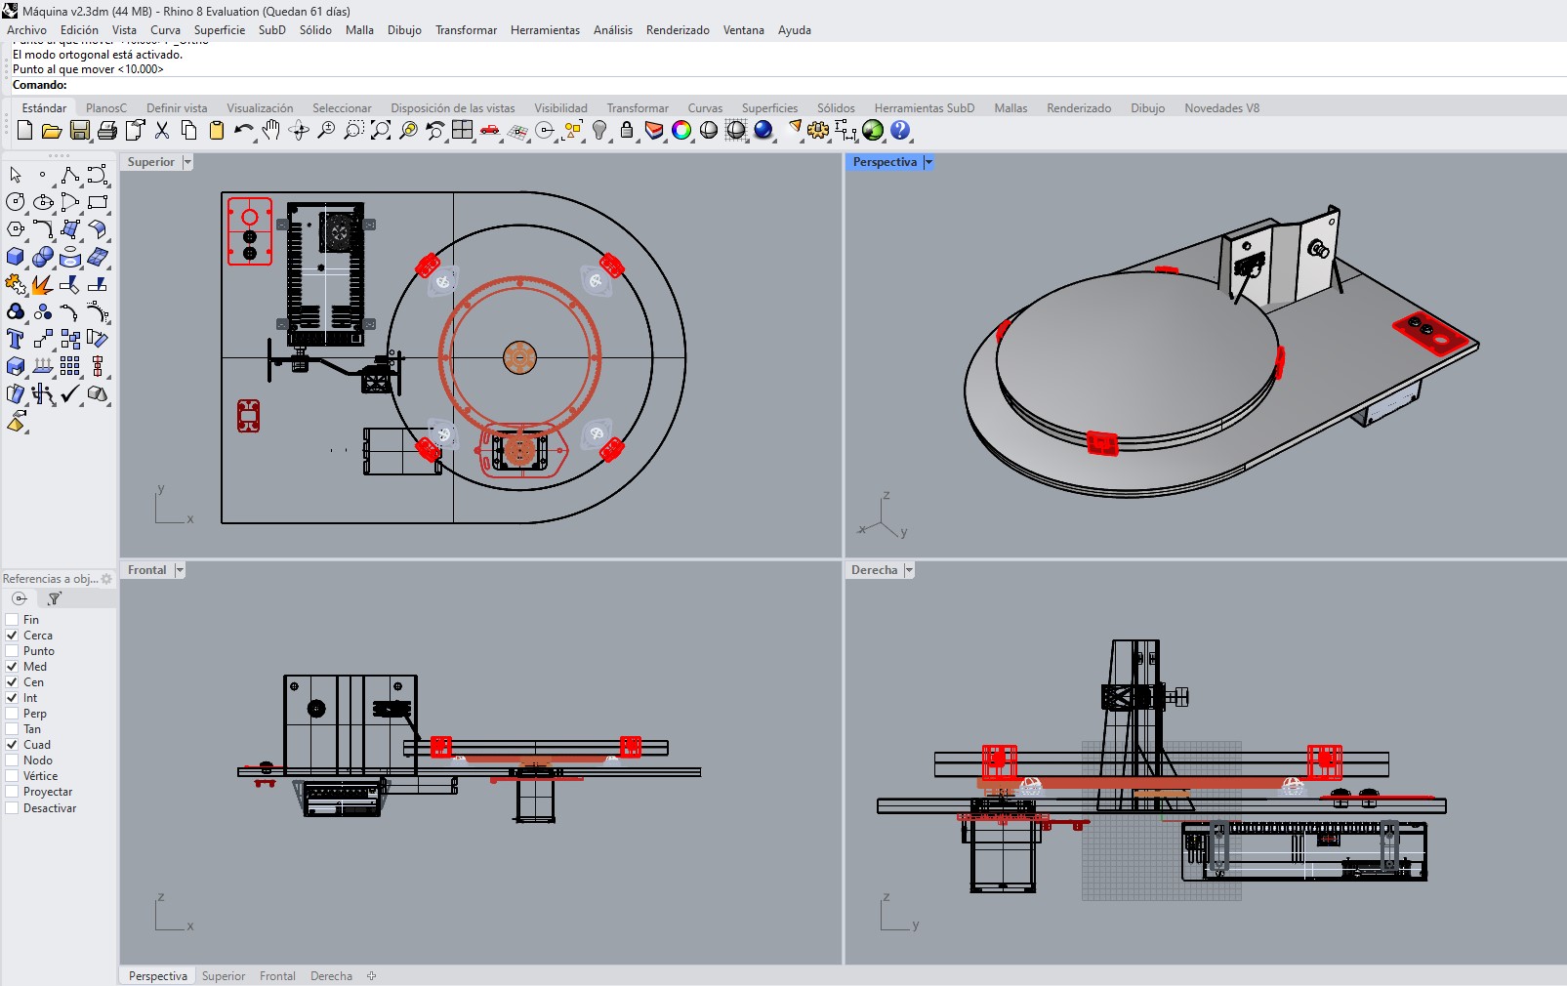Click the Save file icon

click(80, 131)
